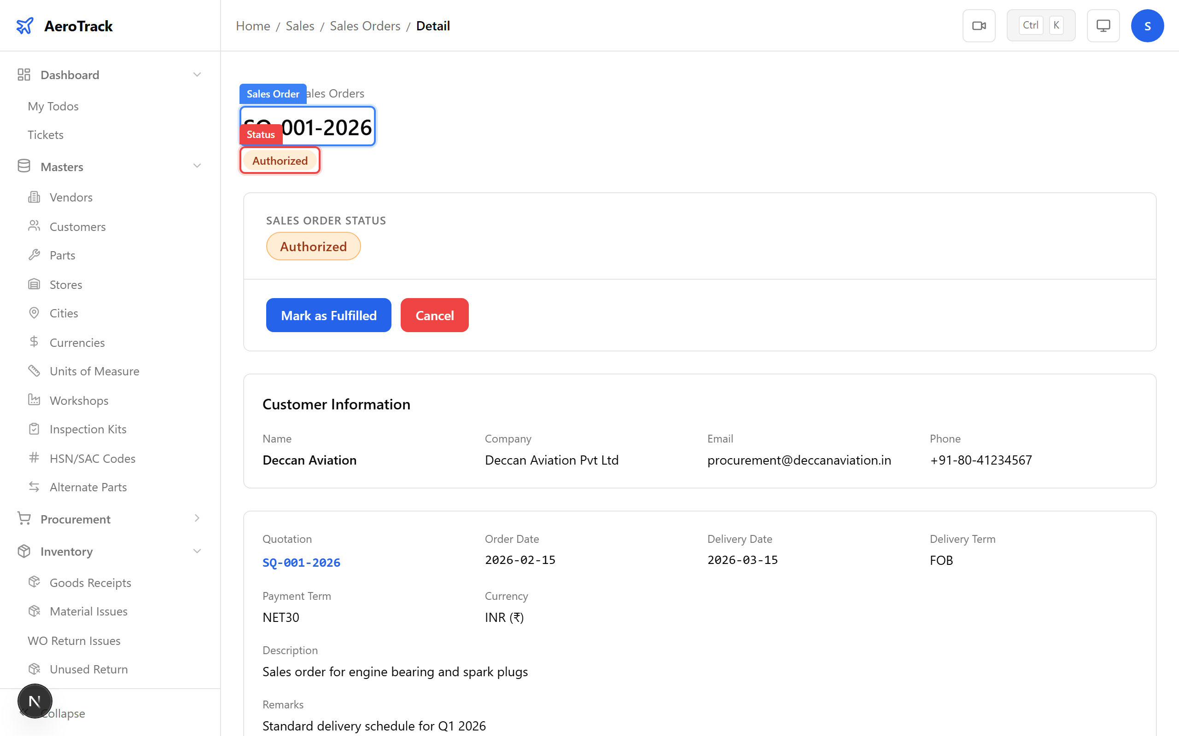Open the Sales Orders breadcrumb link

click(364, 25)
